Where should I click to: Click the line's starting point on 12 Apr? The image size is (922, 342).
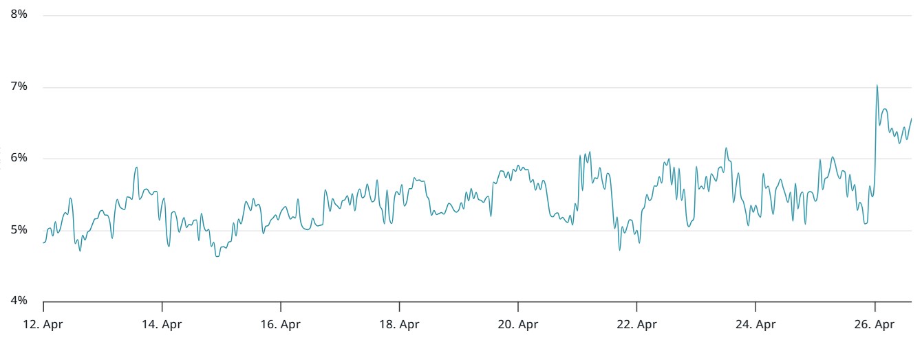(43, 242)
